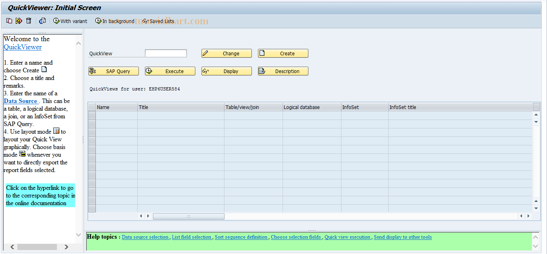Open the Send display to other tools topic

(x=402, y=237)
